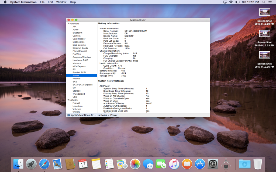Open Wi-Fi status menu
Screen dimensions: 276x172
pos(231,2)
